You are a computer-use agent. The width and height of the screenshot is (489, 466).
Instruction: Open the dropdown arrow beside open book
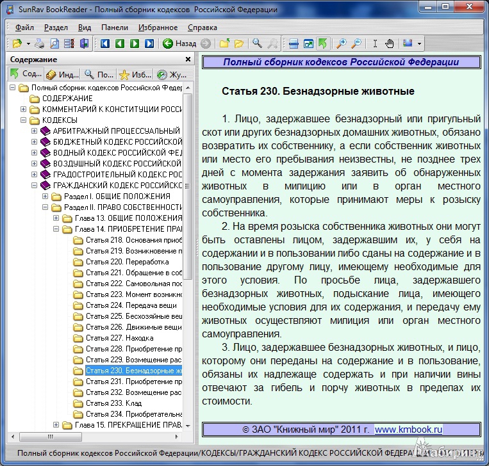pyautogui.click(x=28, y=44)
